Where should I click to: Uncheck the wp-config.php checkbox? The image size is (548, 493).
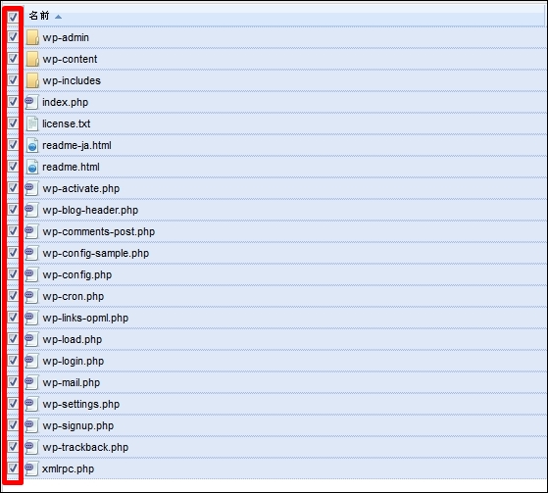13,273
